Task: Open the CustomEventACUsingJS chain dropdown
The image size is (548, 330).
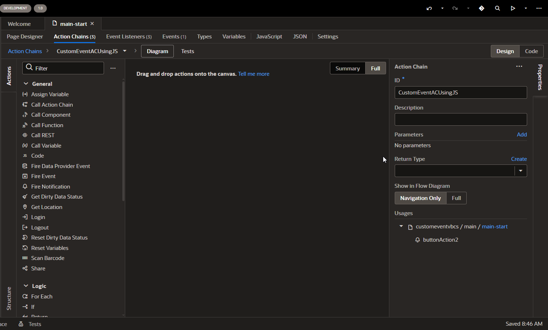Action: tap(124, 51)
